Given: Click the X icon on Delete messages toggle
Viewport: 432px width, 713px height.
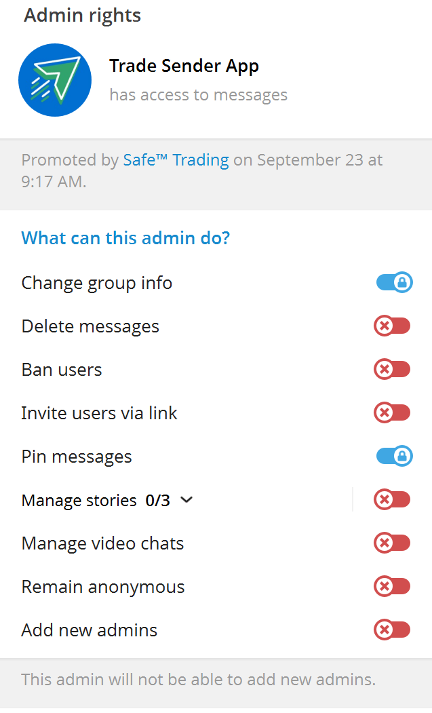Looking at the screenshot, I should coord(385,326).
